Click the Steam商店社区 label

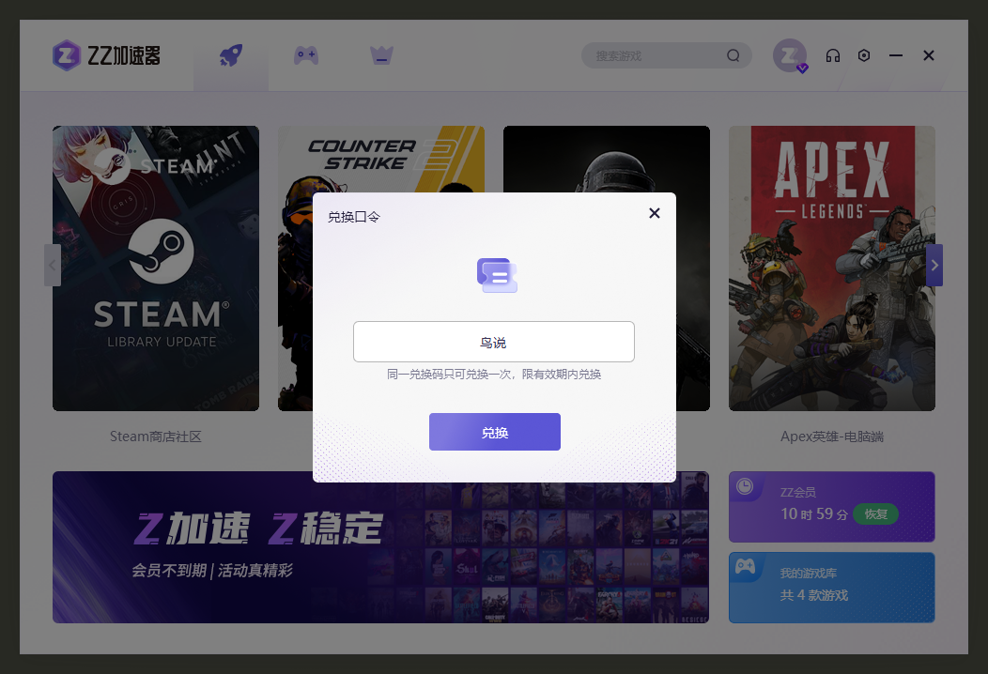click(x=156, y=437)
